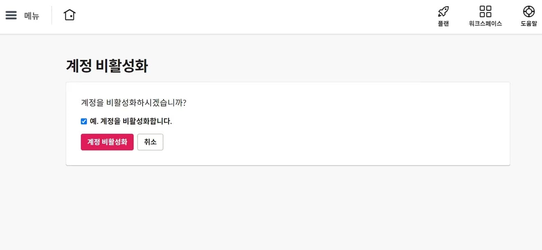Click the red 계정 비활성화 button

107,142
